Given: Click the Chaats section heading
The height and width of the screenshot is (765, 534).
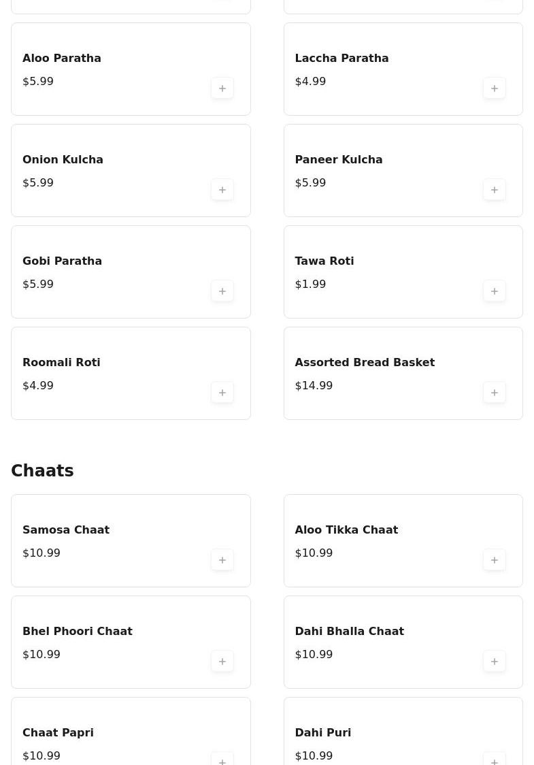Looking at the screenshot, I should [x=42, y=471].
